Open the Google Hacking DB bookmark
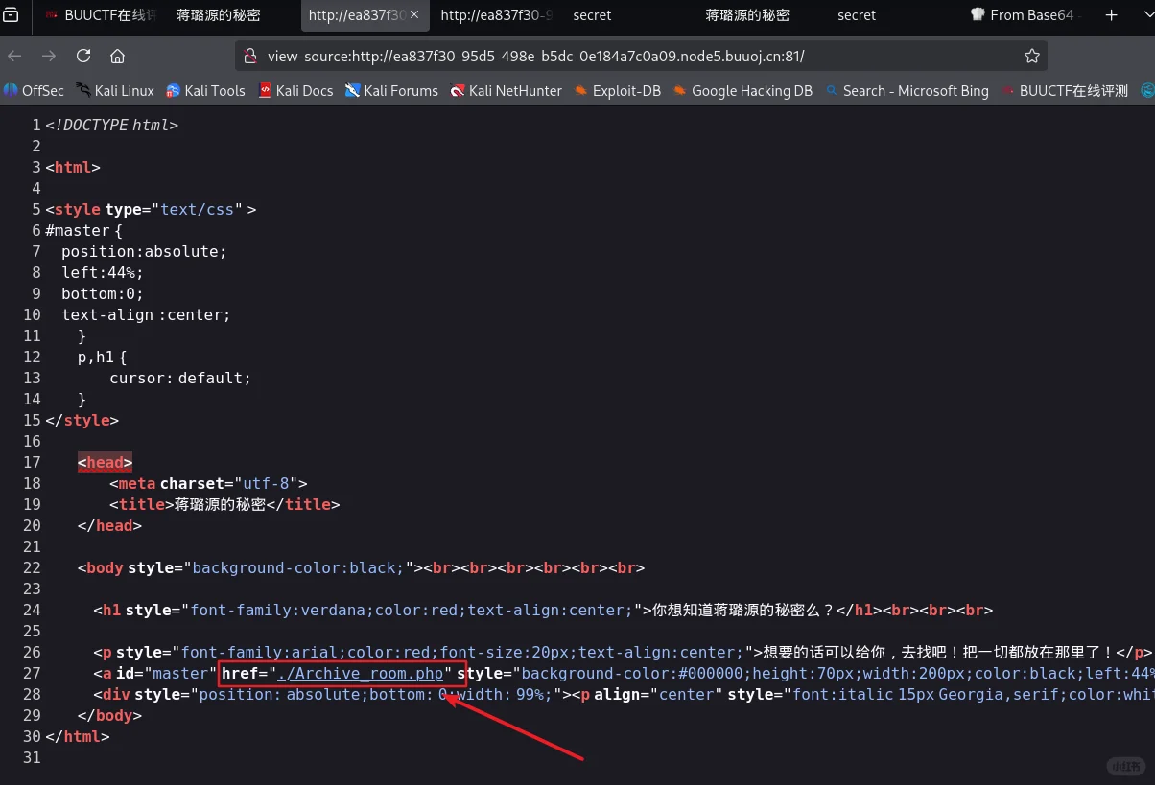The height and width of the screenshot is (785, 1155). (x=742, y=90)
